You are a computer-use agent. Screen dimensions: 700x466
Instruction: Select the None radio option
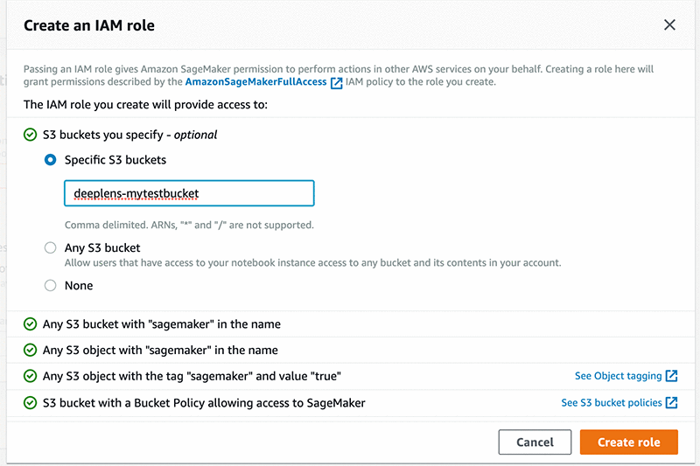click(x=51, y=285)
